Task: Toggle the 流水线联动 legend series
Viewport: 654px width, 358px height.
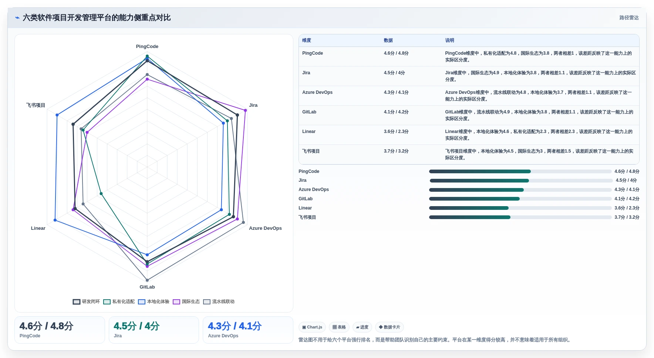Action: tap(219, 301)
